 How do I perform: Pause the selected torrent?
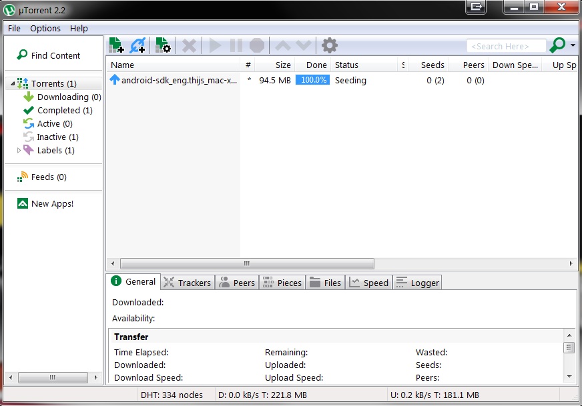tap(236, 45)
